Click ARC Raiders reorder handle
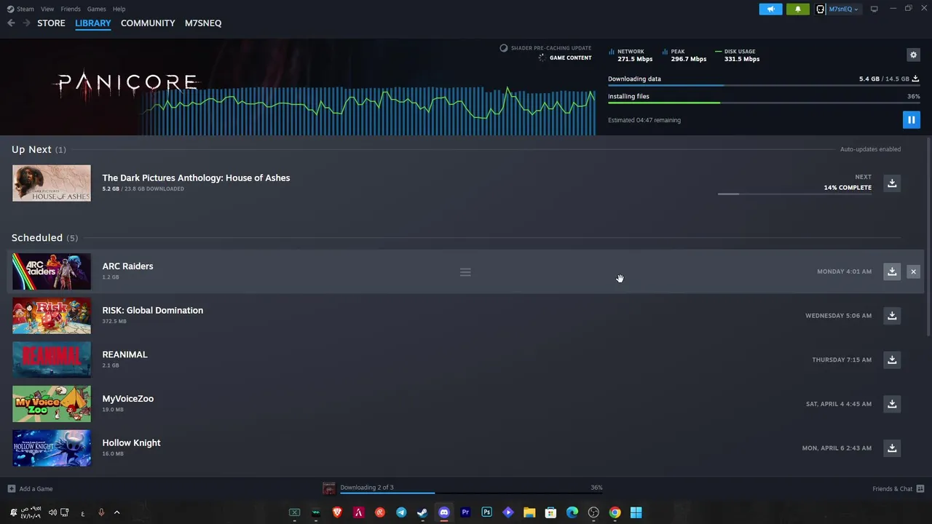 tap(465, 272)
